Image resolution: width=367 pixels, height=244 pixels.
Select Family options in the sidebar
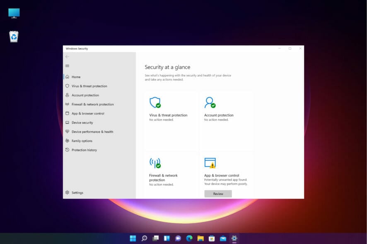tap(82, 141)
